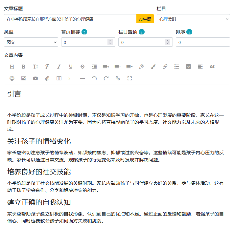Insert a table in the editor
The height and width of the screenshot is (227, 233).
pos(59,78)
